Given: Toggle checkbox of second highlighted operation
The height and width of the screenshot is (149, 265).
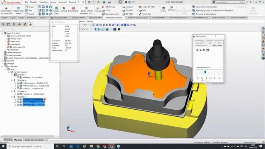Looking at the screenshot, I should (x=18, y=102).
